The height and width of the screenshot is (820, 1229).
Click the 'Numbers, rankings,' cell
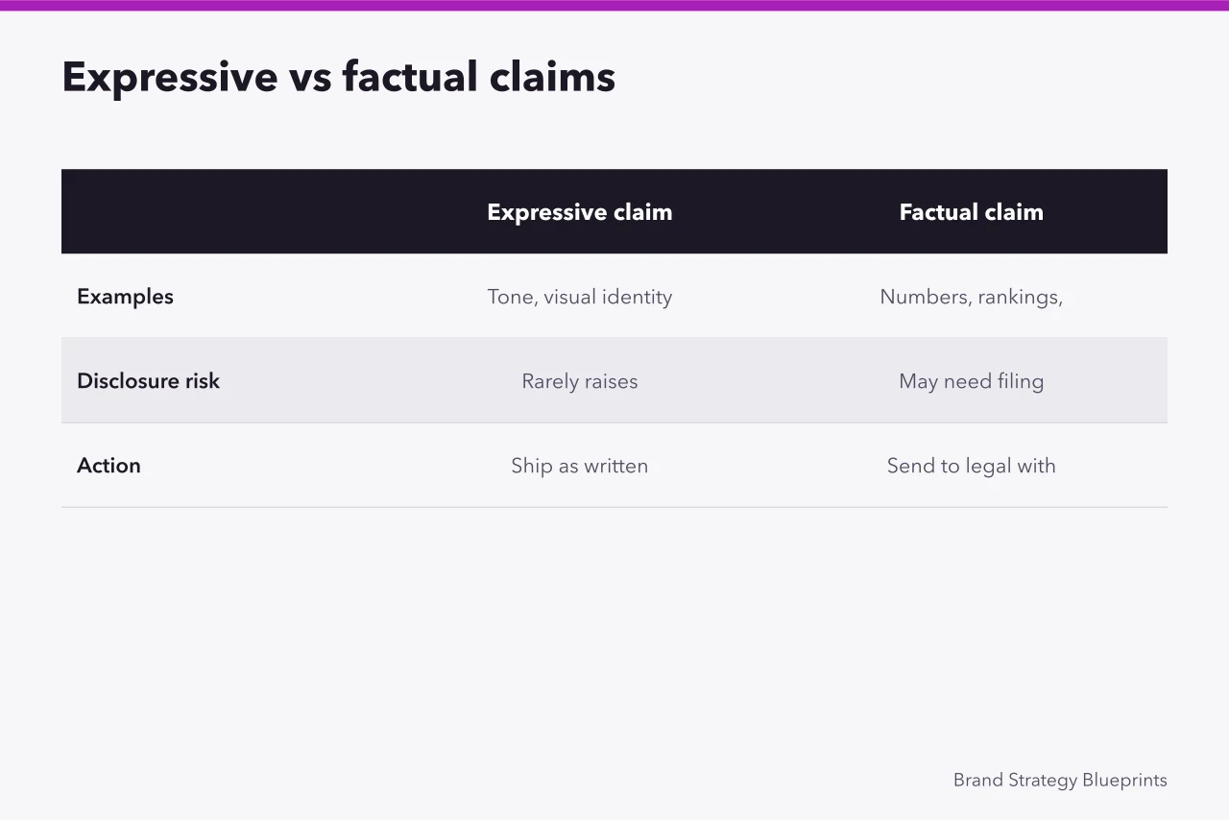point(971,297)
